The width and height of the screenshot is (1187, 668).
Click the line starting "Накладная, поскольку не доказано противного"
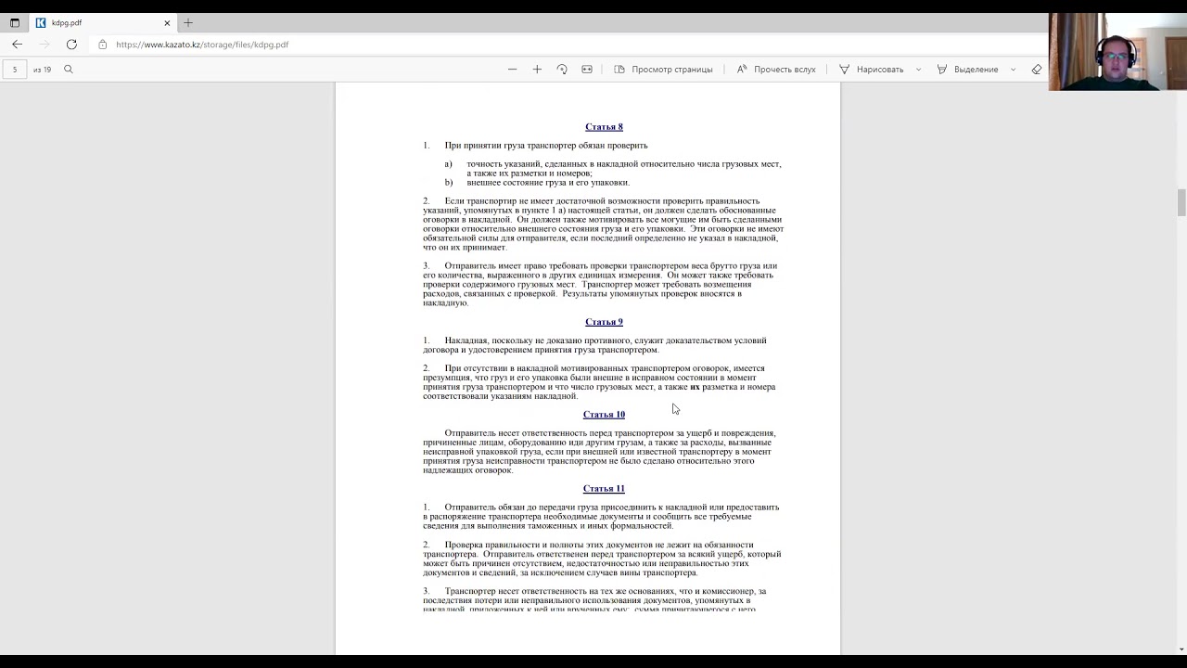coord(606,340)
